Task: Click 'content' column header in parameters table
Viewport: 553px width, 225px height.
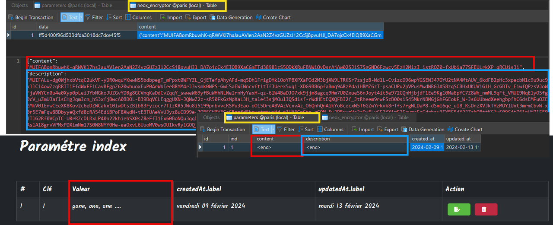Action: tap(278, 139)
